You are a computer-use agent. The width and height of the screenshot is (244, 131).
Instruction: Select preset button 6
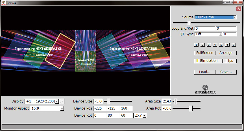[x=227, y=45]
